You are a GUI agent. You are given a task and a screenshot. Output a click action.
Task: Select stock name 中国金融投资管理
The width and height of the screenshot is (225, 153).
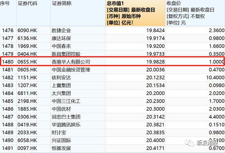click(71, 70)
